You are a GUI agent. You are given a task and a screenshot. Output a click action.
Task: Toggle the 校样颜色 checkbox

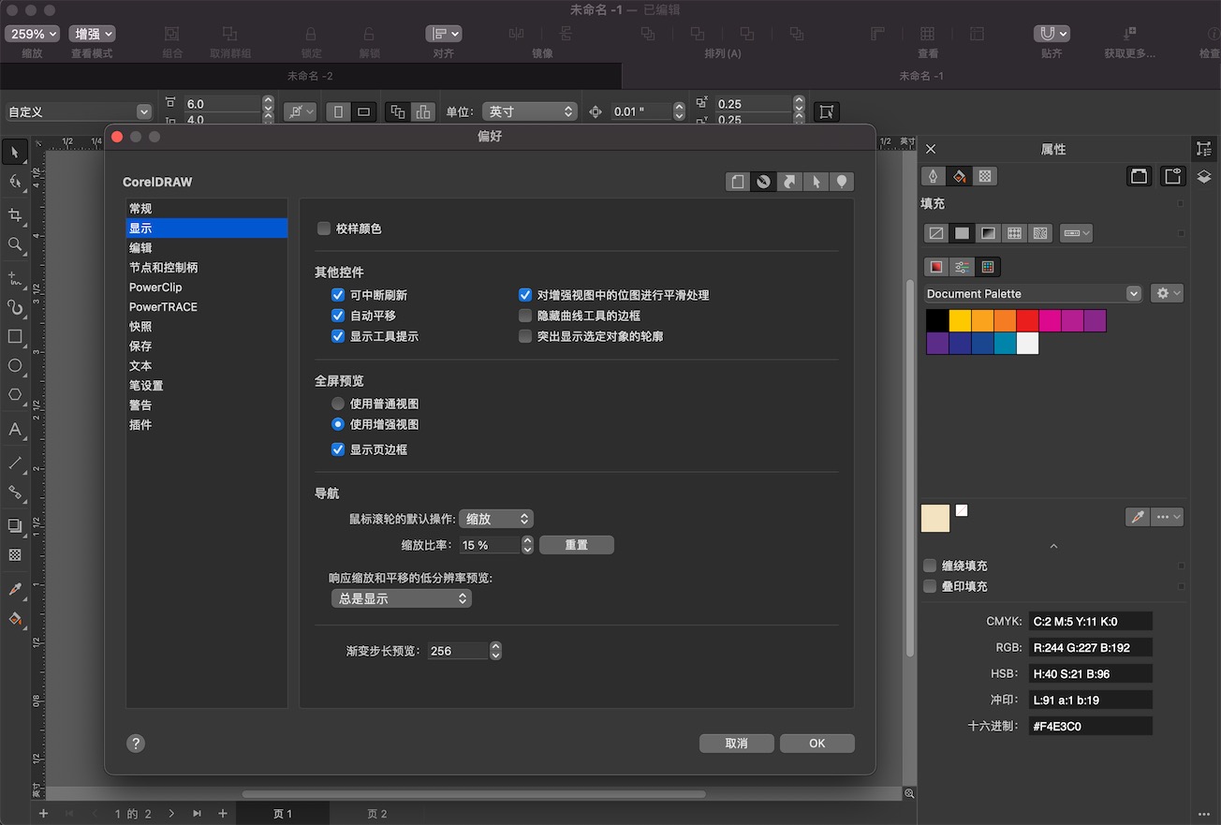click(324, 228)
